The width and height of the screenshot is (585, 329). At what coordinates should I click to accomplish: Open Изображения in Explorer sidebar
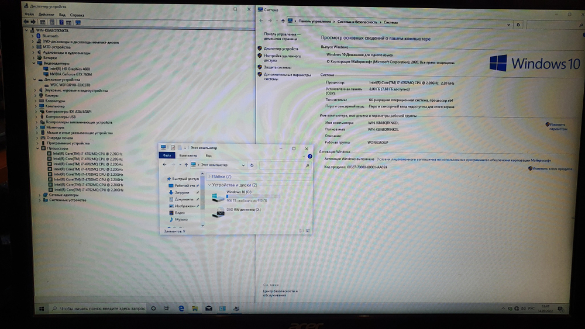coord(184,206)
